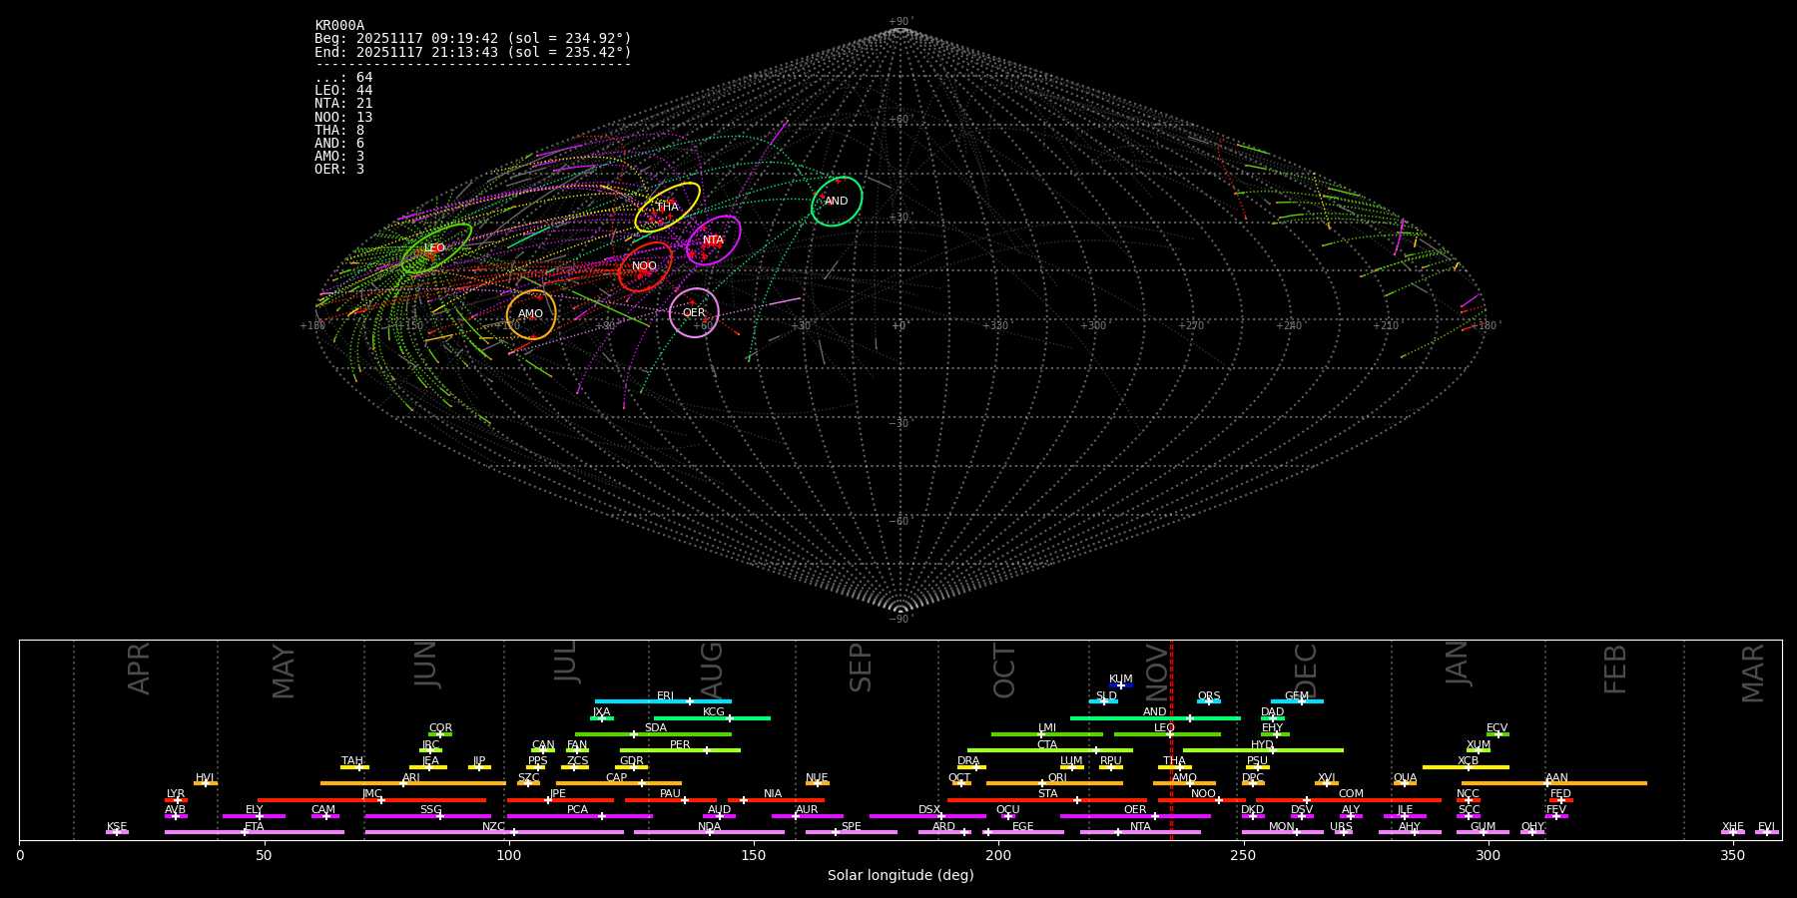Click the 'AMO: 3' legend count line
The width and height of the screenshot is (1797, 898).
[x=339, y=157]
